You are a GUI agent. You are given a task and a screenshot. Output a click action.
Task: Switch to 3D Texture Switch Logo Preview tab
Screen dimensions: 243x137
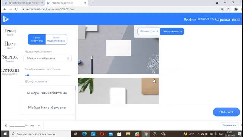[23, 3]
